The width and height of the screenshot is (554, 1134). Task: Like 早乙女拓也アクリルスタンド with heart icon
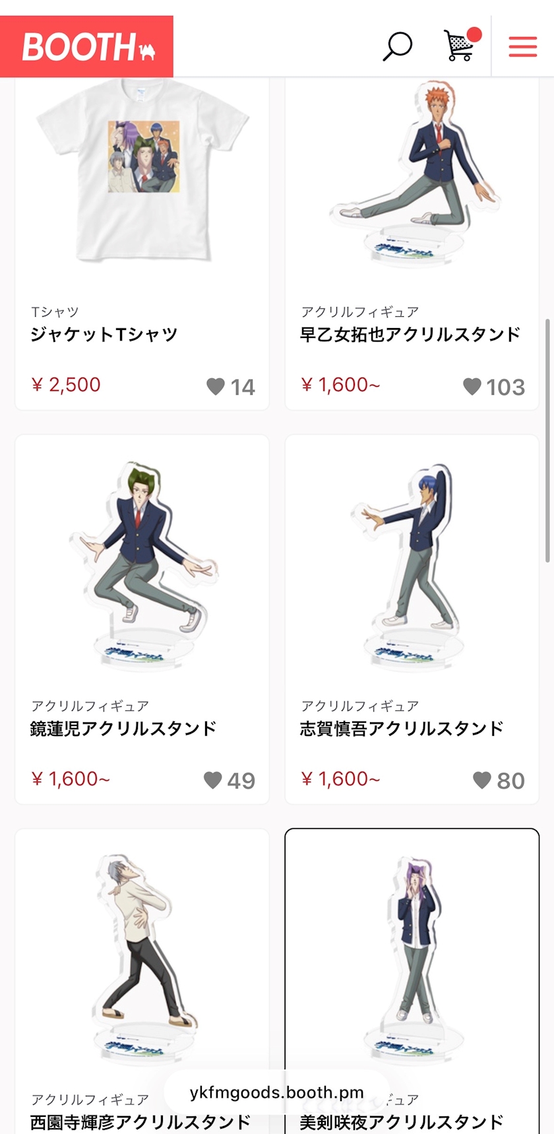point(472,386)
